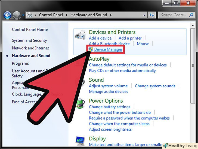Click the Display monitor icon
Image resolution: width=198 pixels, height=149 pixels.
click(80, 141)
